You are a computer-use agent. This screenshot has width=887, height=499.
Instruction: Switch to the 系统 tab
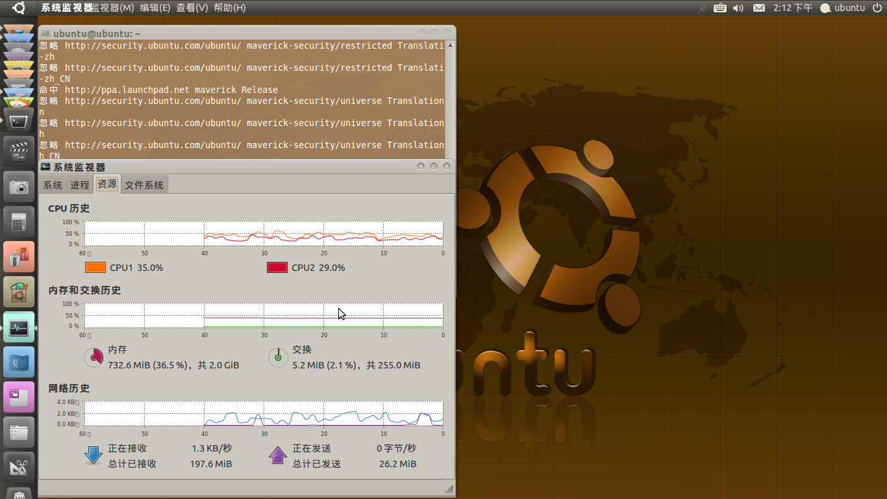click(53, 185)
